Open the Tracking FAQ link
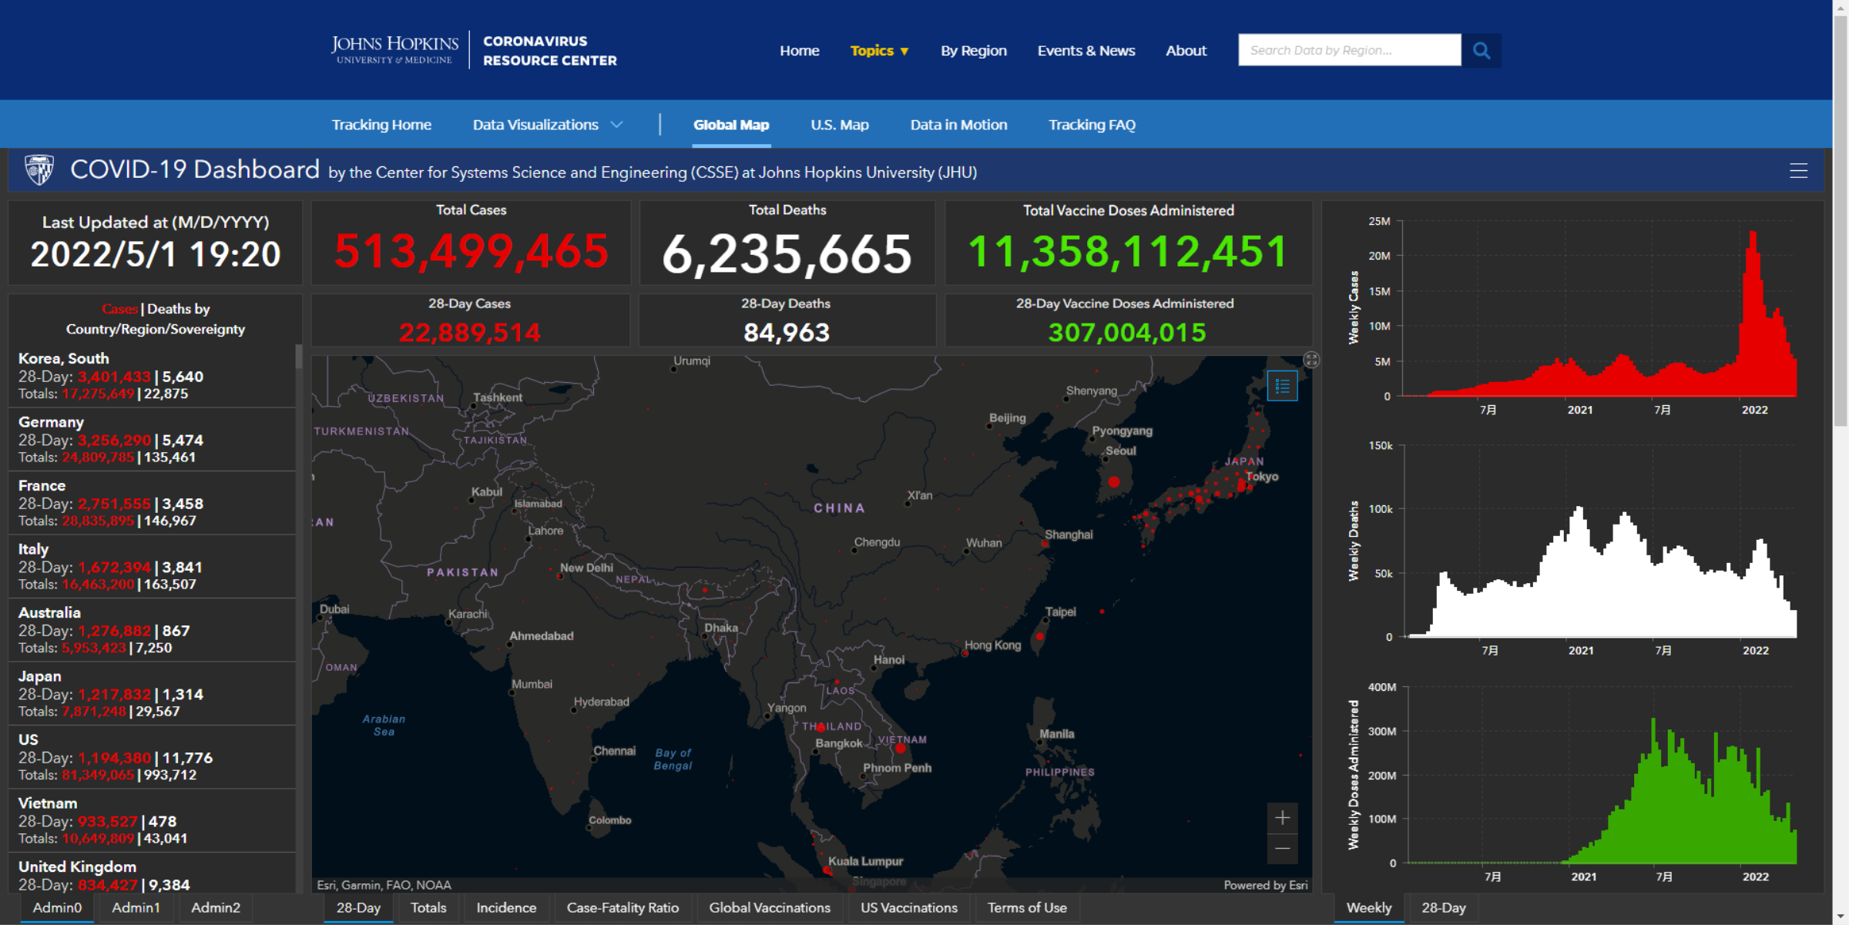This screenshot has width=1849, height=925. 1092,125
